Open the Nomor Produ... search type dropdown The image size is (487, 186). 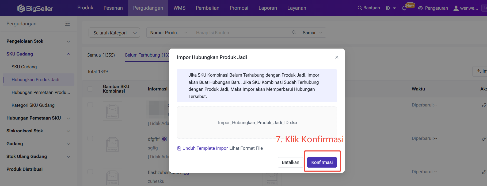pyautogui.click(x=169, y=33)
